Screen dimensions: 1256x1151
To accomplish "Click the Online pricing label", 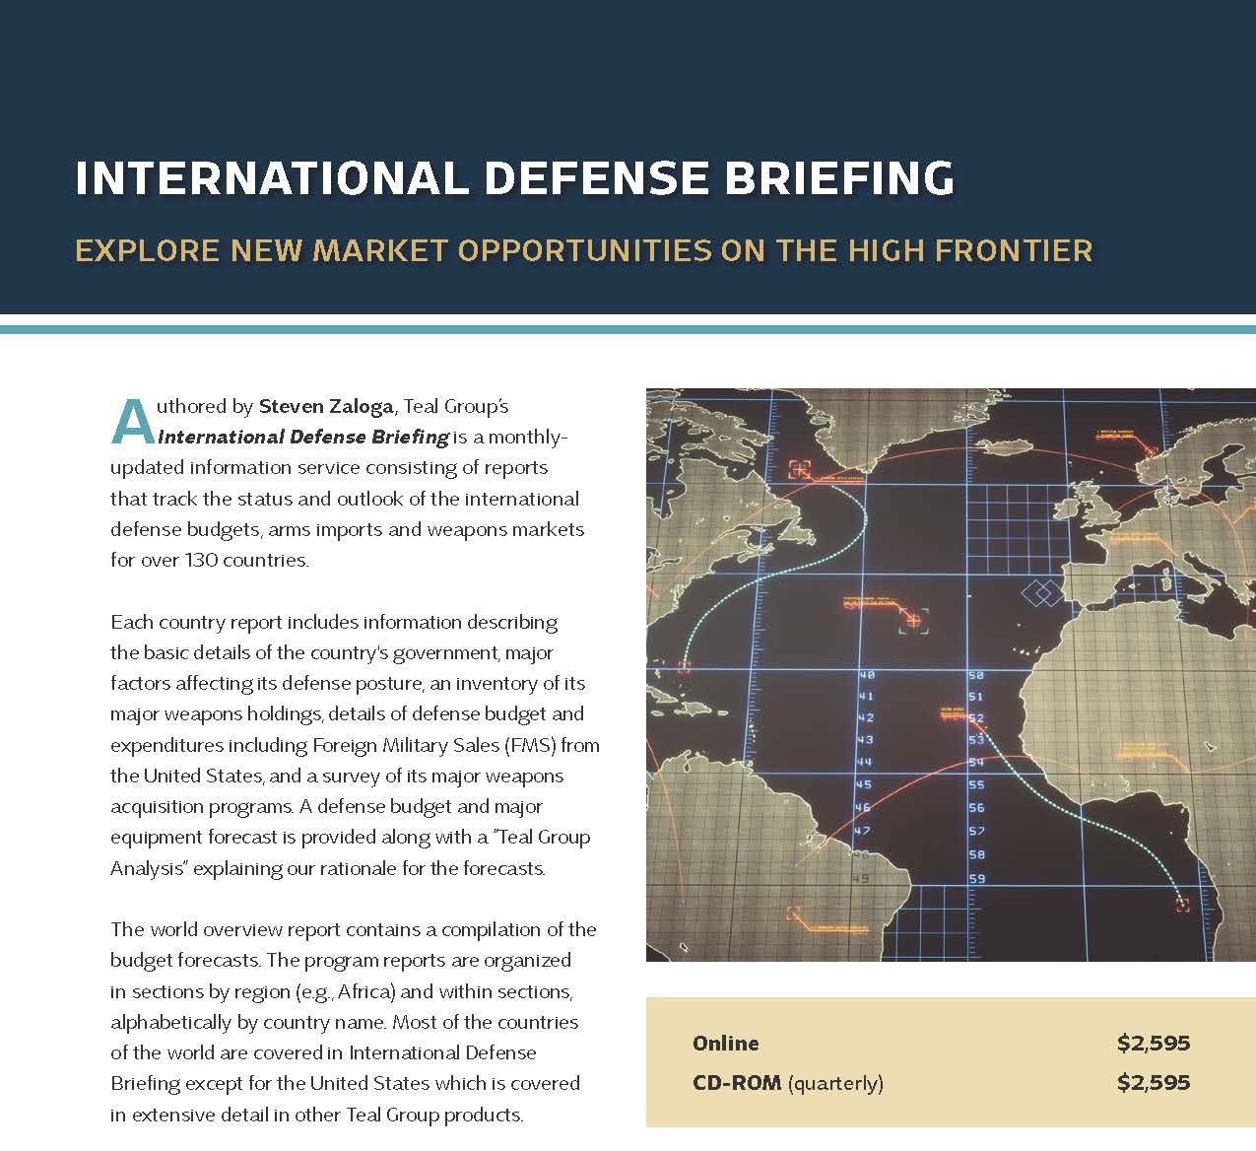I will coord(725,1043).
